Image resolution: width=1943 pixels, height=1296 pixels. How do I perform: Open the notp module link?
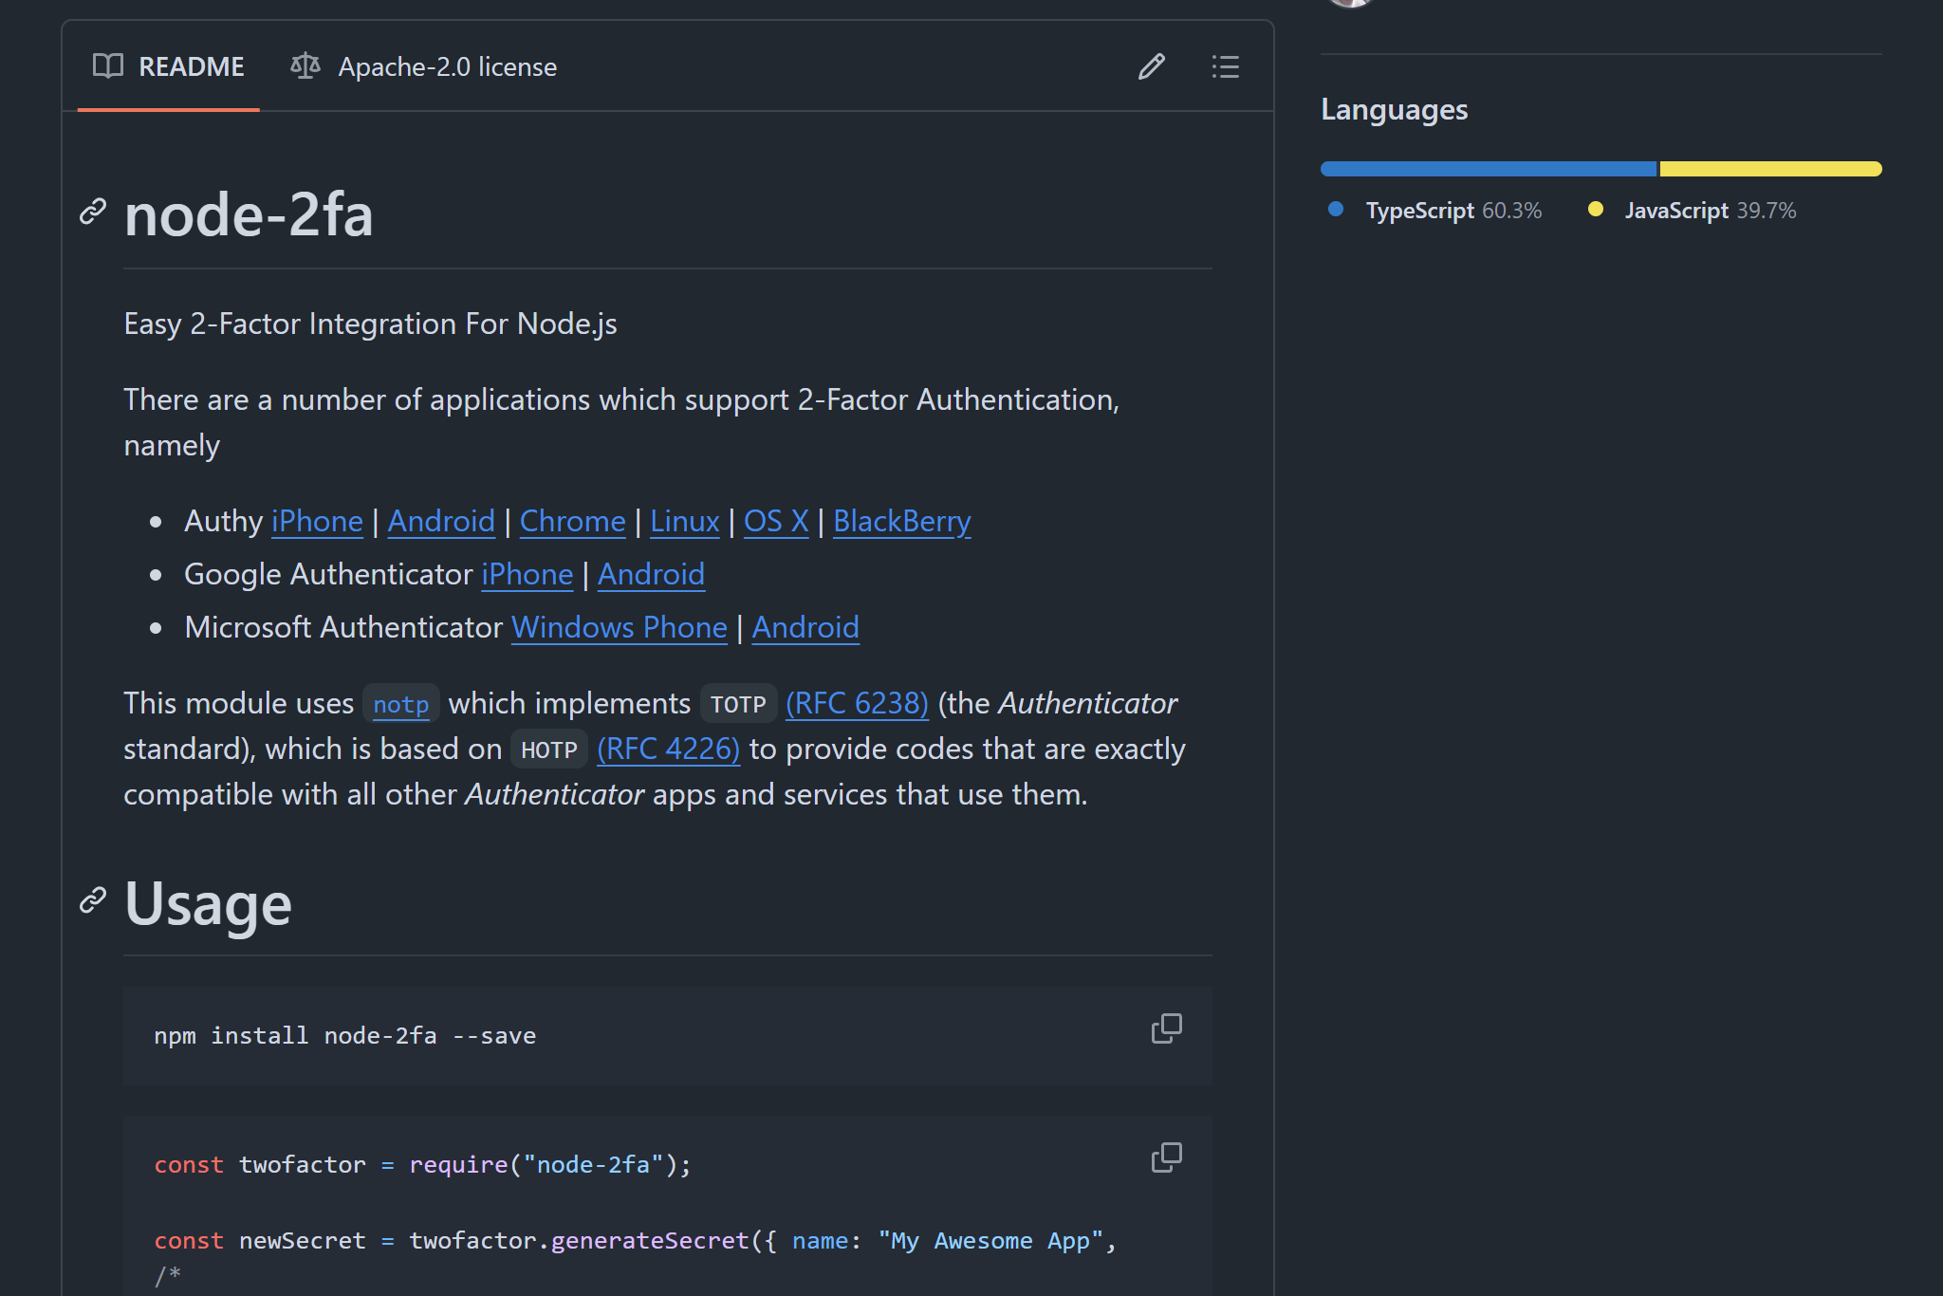click(400, 704)
